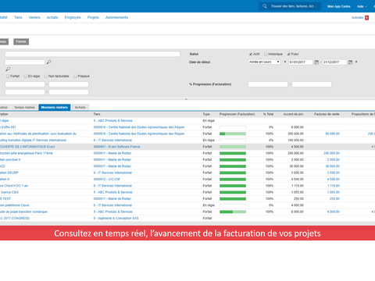The width and height of the screenshot is (375, 281).
Task: Enable the Prépayé checkbox
Action: [x=75, y=76]
